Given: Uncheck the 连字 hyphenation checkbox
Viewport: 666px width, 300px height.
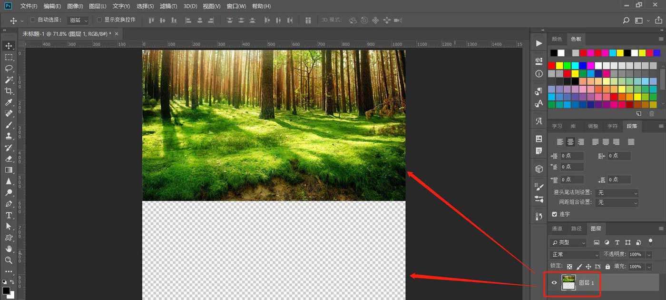Looking at the screenshot, I should tap(554, 214).
